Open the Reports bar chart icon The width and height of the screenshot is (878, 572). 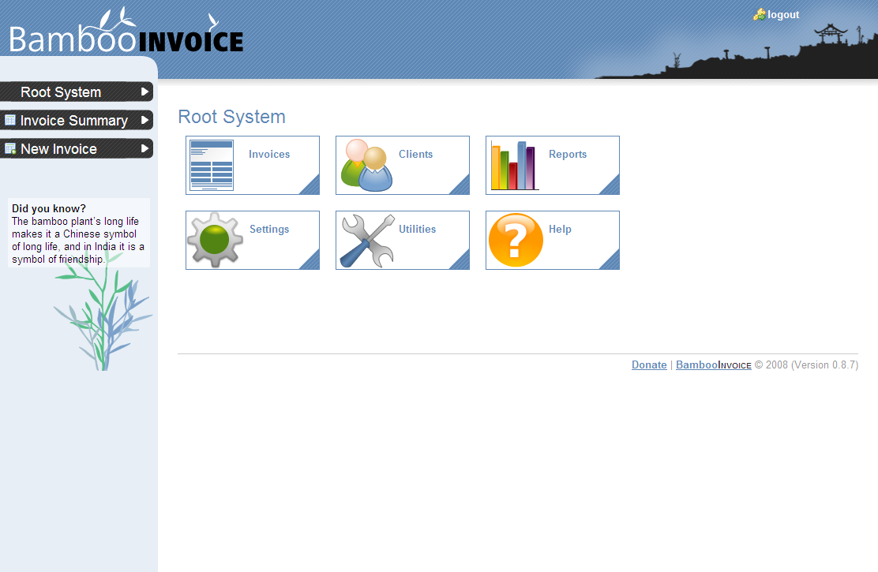click(513, 165)
